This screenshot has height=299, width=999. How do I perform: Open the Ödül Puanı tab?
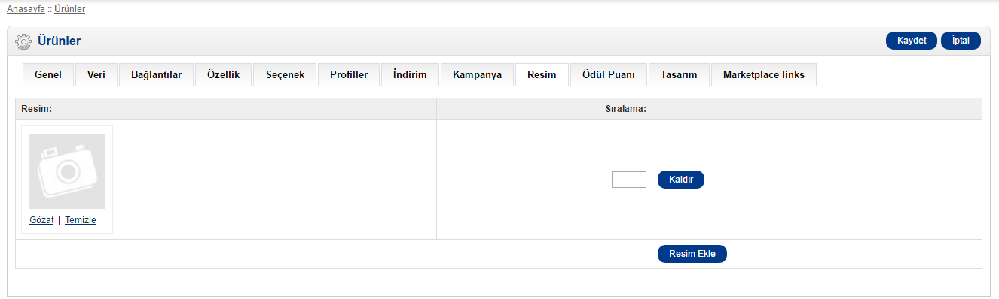(608, 74)
